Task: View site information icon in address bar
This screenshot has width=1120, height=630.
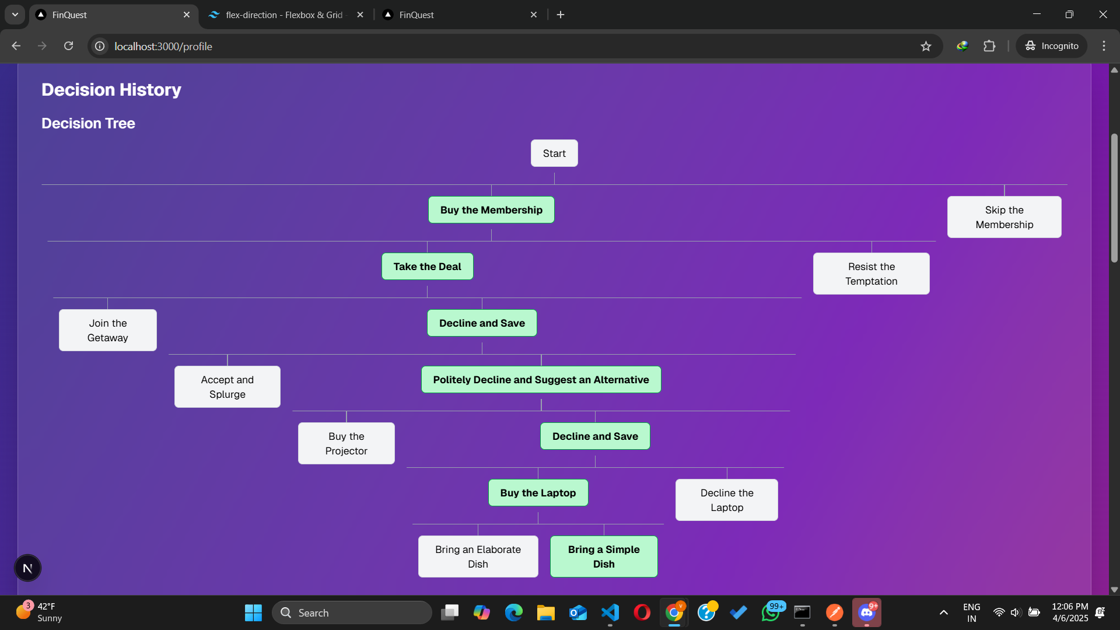Action: click(100, 46)
